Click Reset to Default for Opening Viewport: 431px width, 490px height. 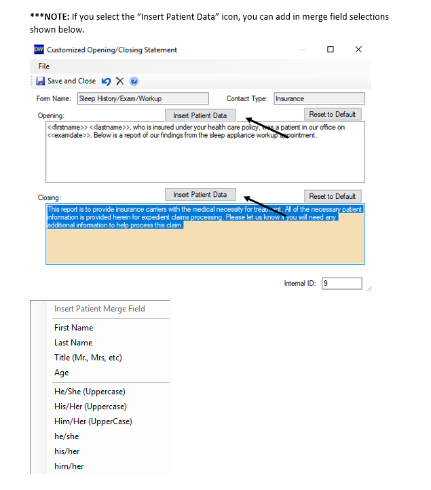(333, 115)
